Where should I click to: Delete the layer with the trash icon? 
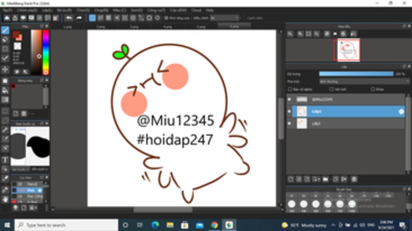(x=354, y=179)
